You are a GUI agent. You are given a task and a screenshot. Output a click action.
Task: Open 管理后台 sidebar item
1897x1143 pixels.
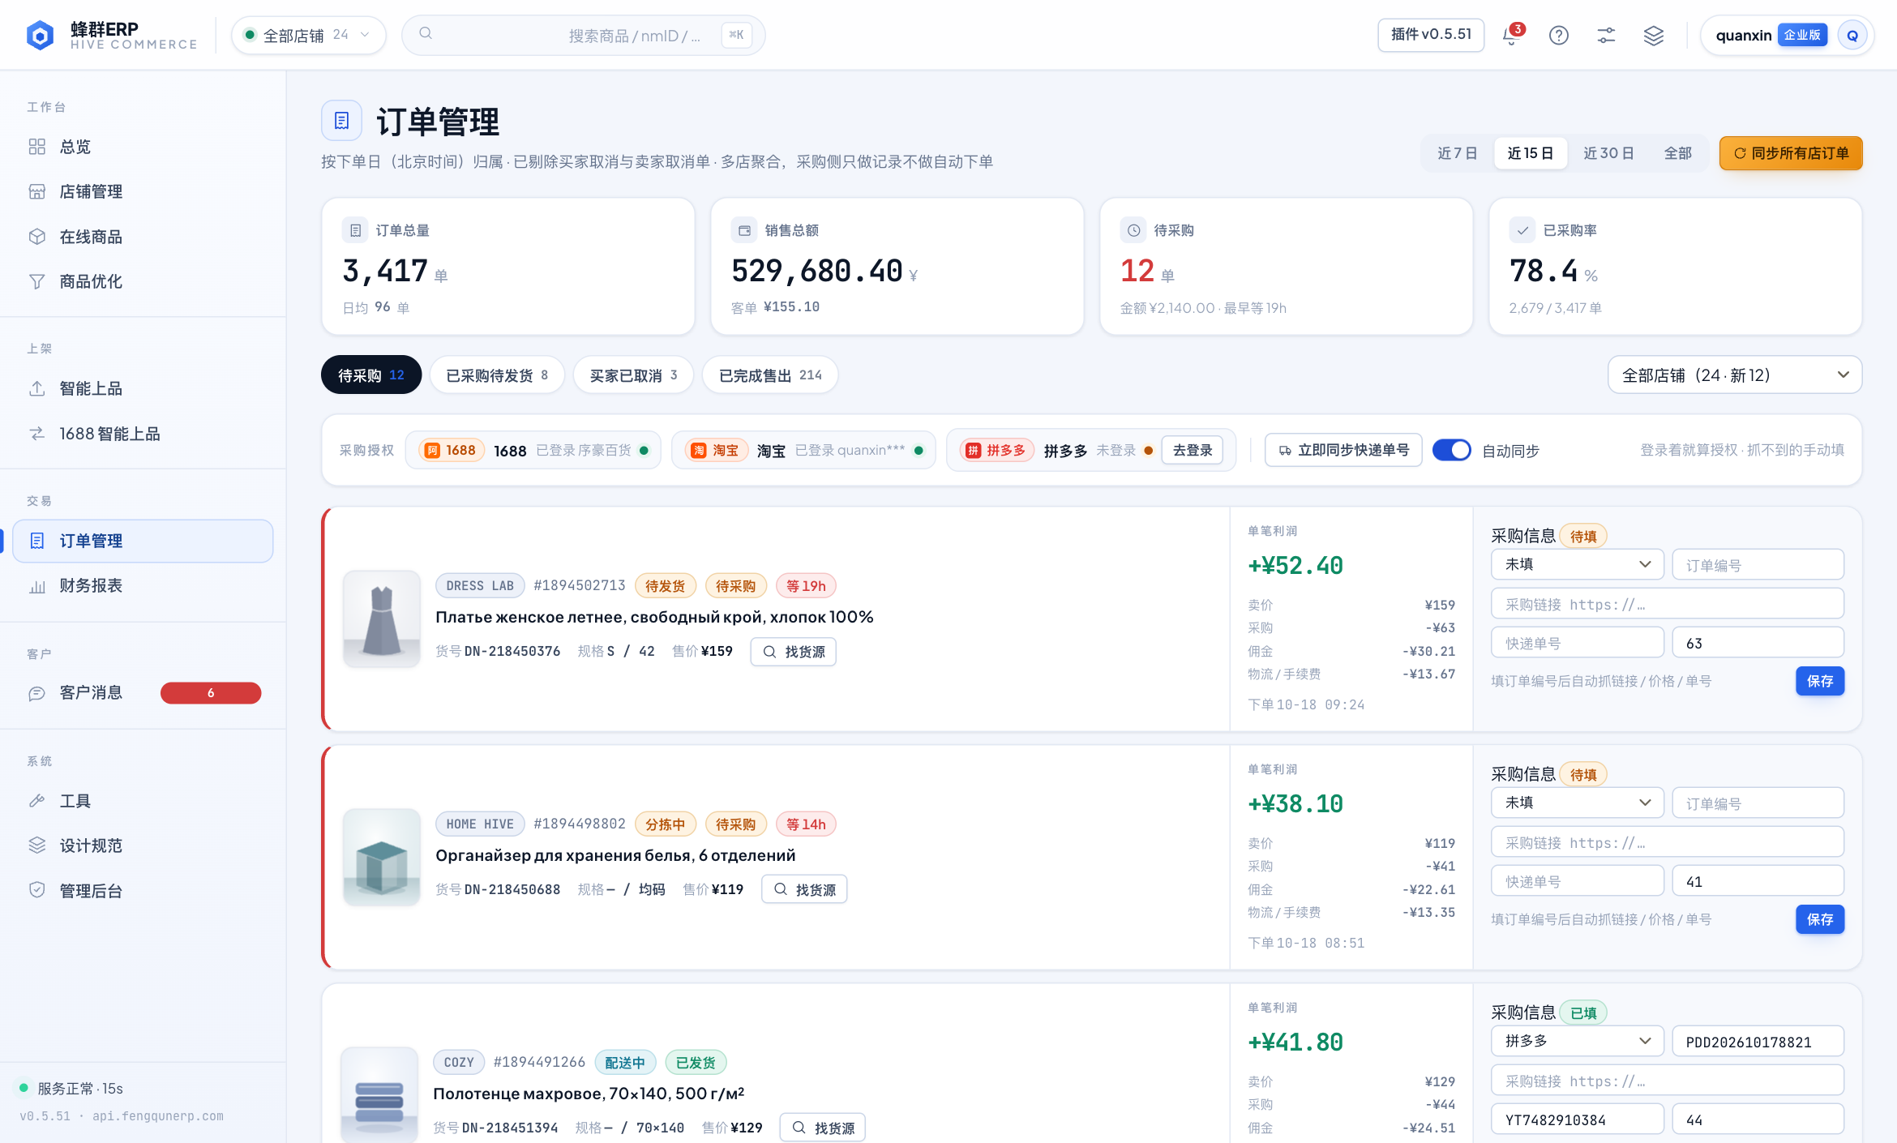point(143,891)
